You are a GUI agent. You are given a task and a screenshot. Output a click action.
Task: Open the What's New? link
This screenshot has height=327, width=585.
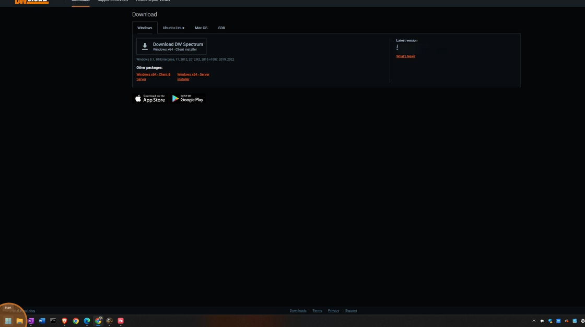405,56
